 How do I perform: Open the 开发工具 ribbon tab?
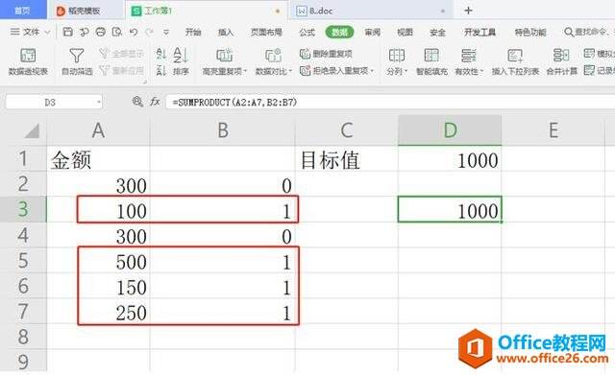point(480,32)
